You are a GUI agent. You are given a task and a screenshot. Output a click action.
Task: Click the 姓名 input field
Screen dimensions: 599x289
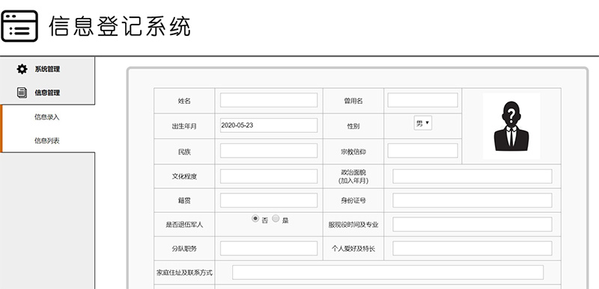tap(269, 100)
